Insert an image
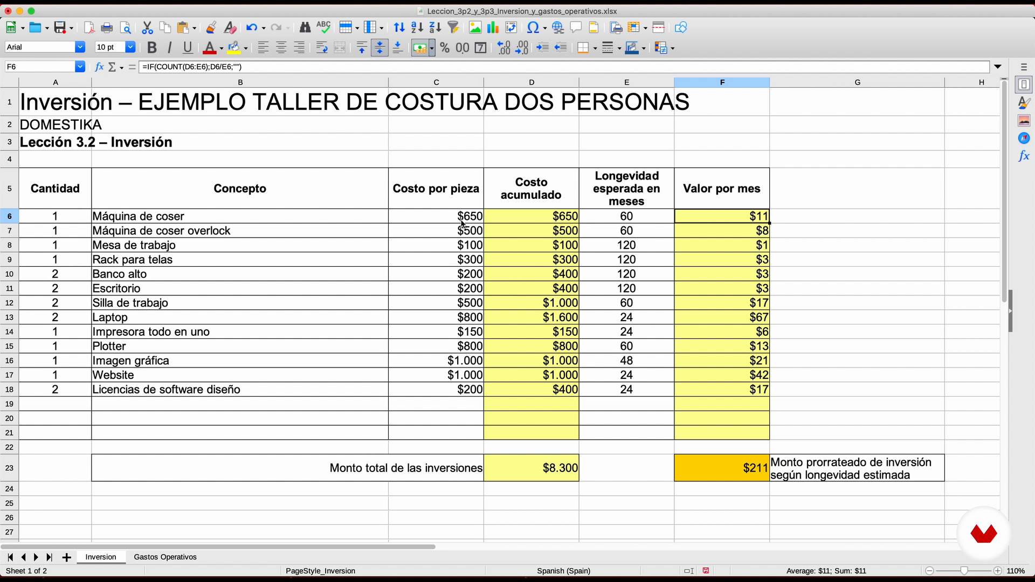The width and height of the screenshot is (1035, 582). click(x=475, y=27)
